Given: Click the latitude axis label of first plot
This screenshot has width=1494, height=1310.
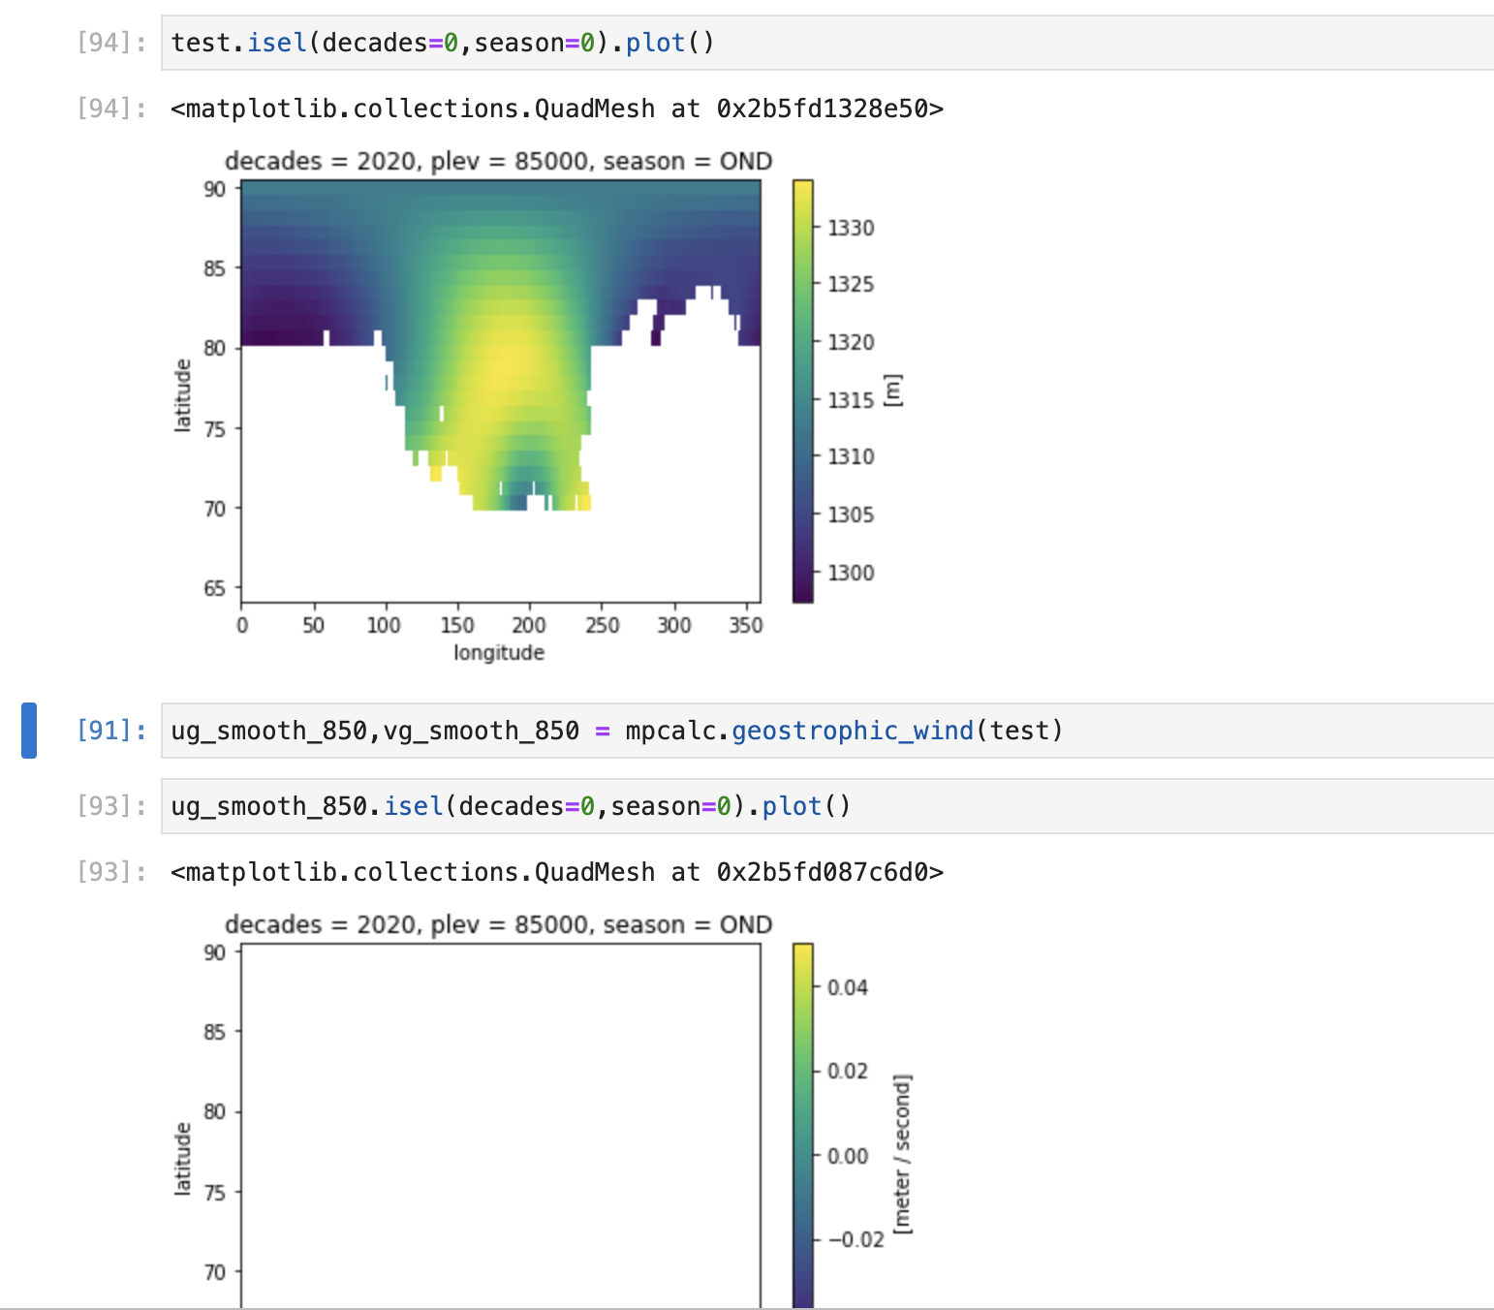Looking at the screenshot, I should point(182,394).
